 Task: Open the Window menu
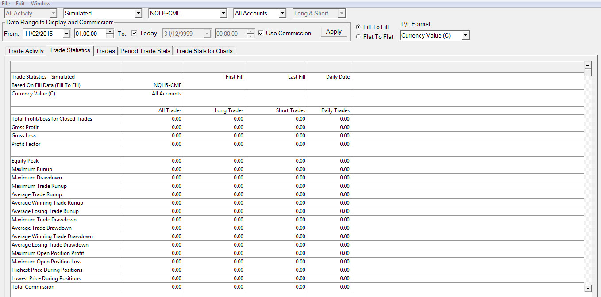(41, 4)
